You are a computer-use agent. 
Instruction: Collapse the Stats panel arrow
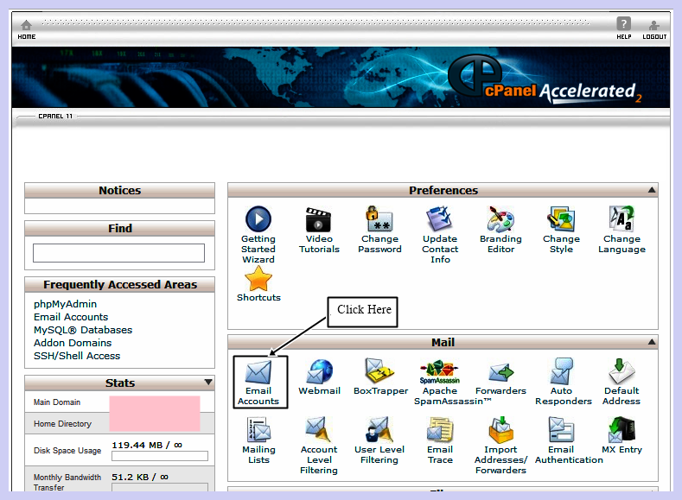(207, 383)
